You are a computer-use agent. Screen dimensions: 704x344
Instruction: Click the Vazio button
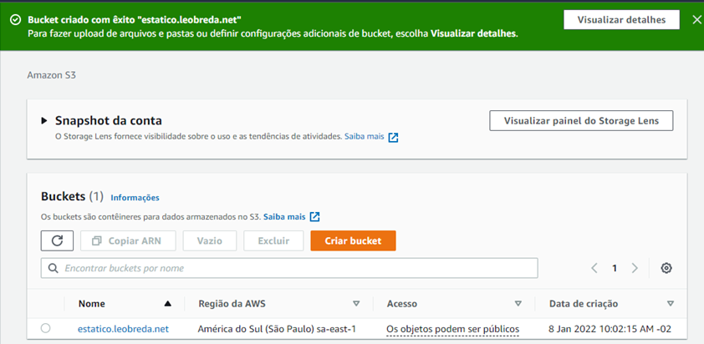coord(210,240)
